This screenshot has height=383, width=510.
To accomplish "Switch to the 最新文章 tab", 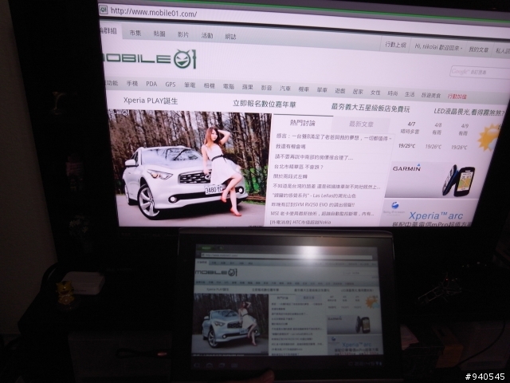I will point(361,124).
